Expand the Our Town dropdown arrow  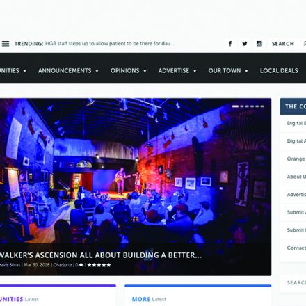pyautogui.click(x=246, y=71)
